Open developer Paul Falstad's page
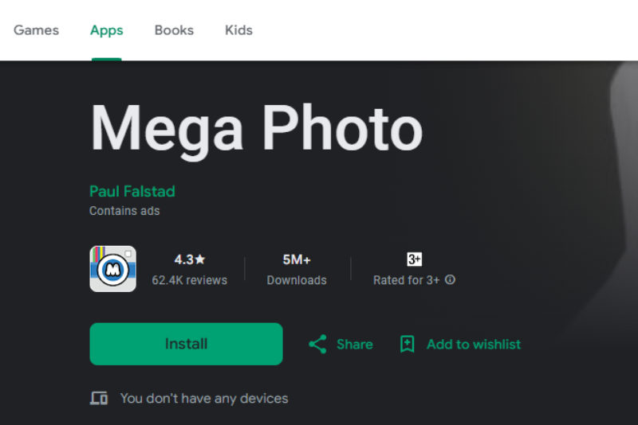 coord(132,191)
